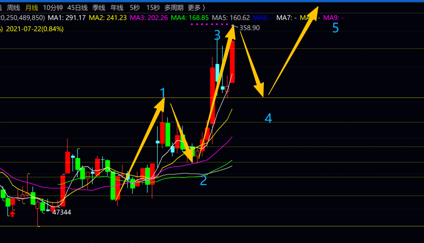Switch to the 周线 weekly period tab
Screen dimensions: 424x243
(x=13, y=7)
